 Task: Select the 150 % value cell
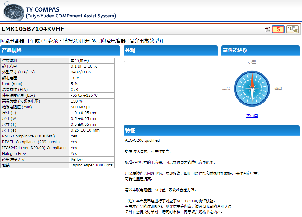coord(92,101)
